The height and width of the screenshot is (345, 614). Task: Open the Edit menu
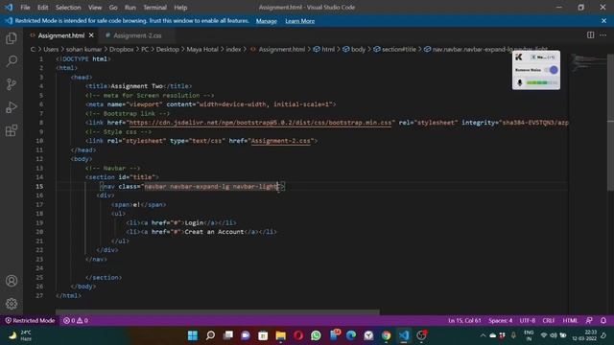(x=42, y=8)
